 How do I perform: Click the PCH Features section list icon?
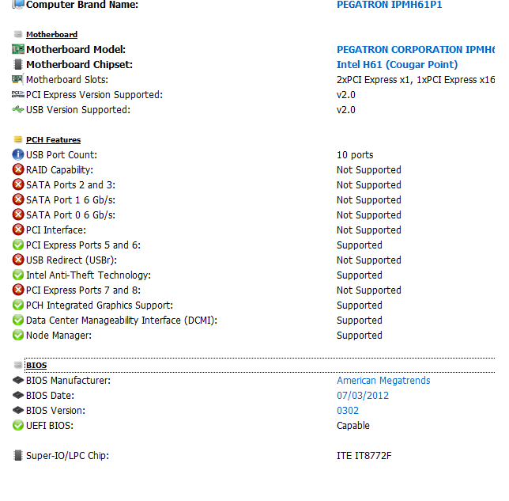tap(18, 139)
